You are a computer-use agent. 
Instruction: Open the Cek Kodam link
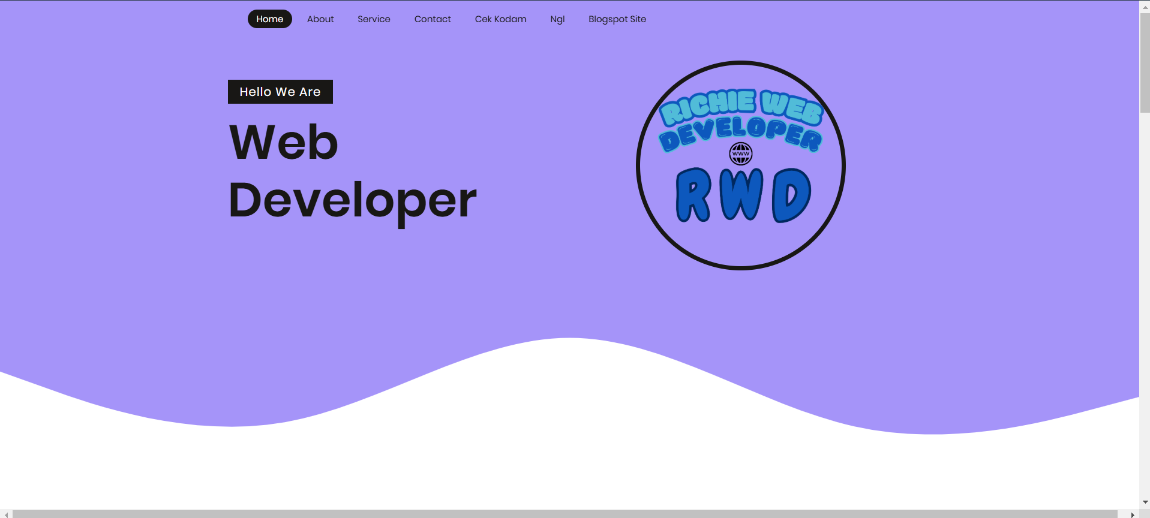coord(500,19)
